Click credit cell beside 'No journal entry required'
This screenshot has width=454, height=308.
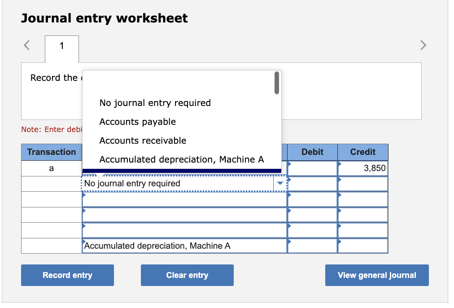363,184
